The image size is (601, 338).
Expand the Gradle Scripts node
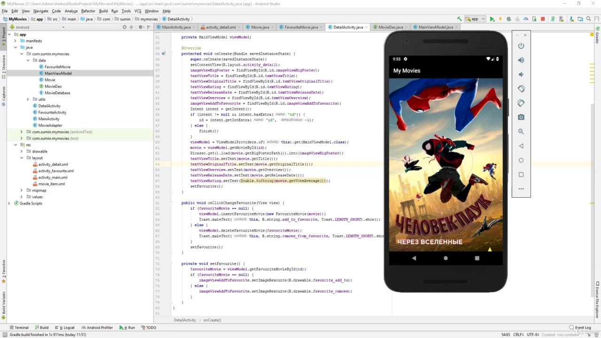tap(9, 203)
